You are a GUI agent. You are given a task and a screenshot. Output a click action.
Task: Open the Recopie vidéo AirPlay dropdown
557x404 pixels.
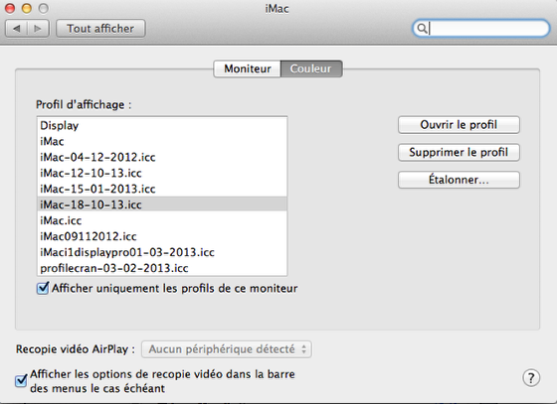[227, 349]
